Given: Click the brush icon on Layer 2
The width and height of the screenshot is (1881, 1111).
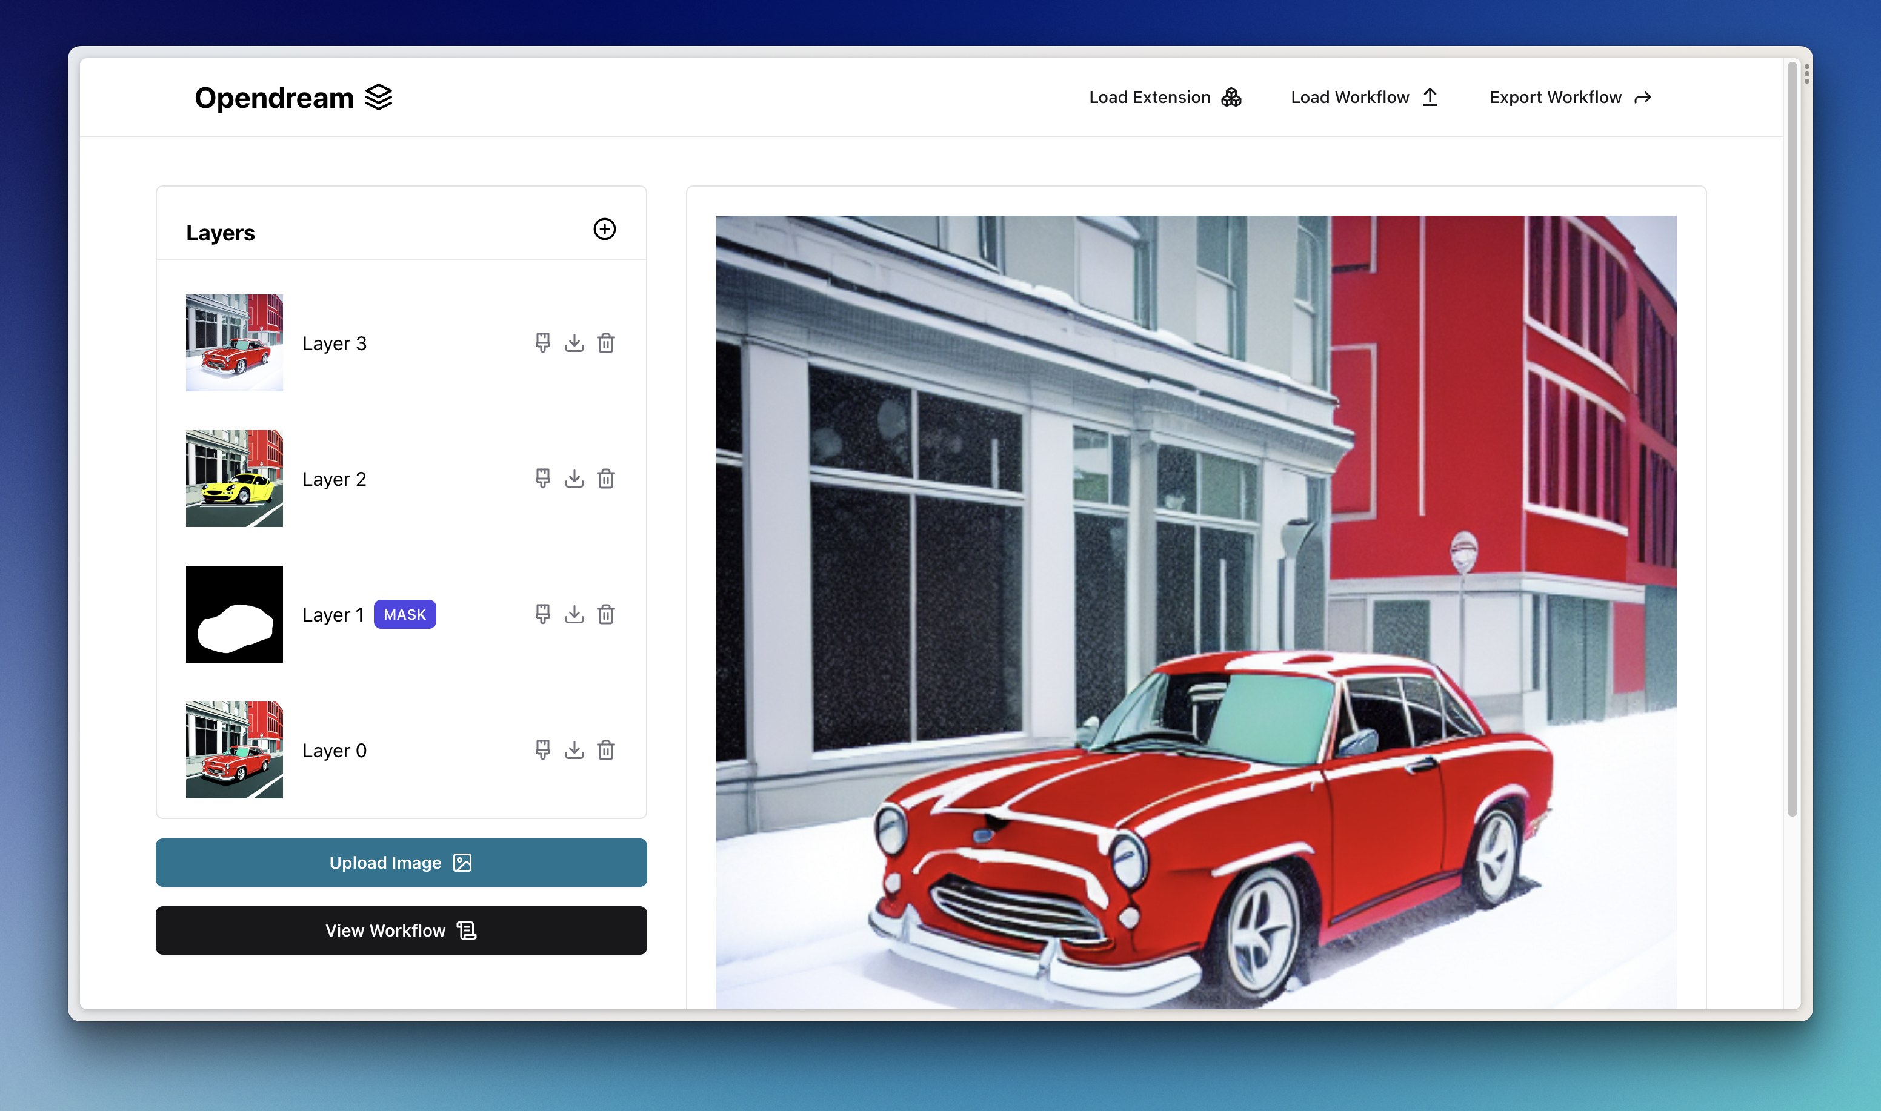Looking at the screenshot, I should click(x=543, y=479).
